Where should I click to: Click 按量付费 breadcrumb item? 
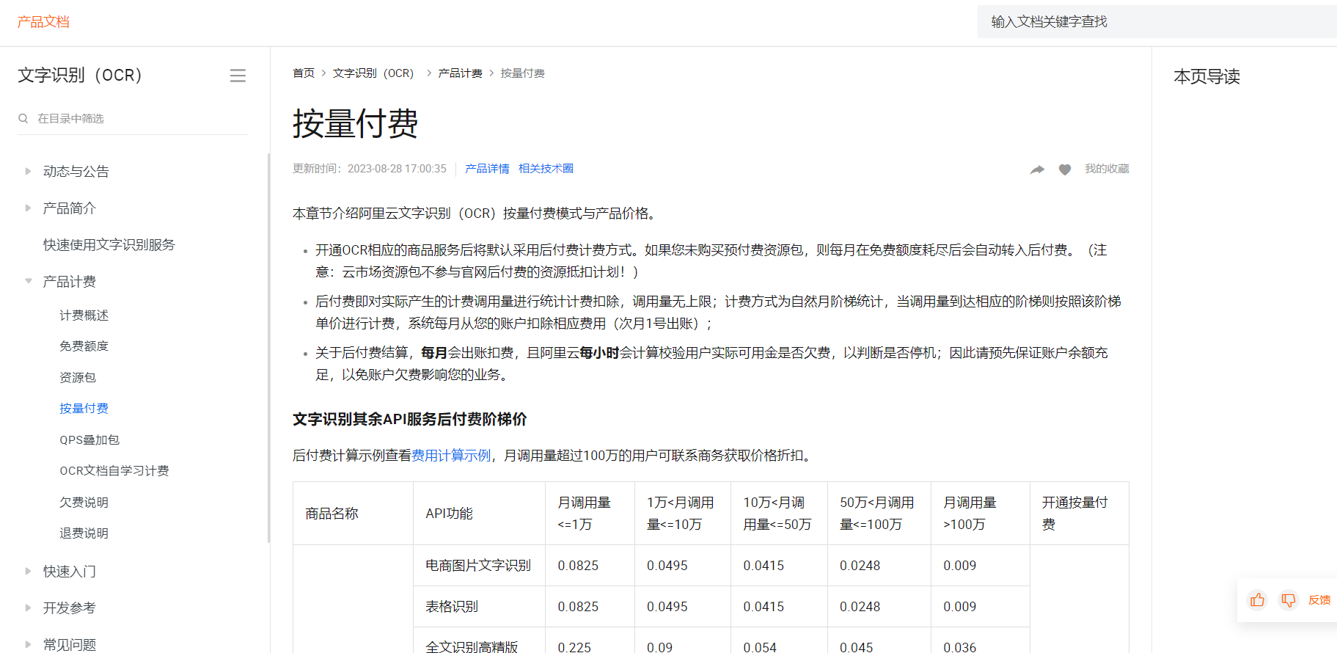pos(523,73)
